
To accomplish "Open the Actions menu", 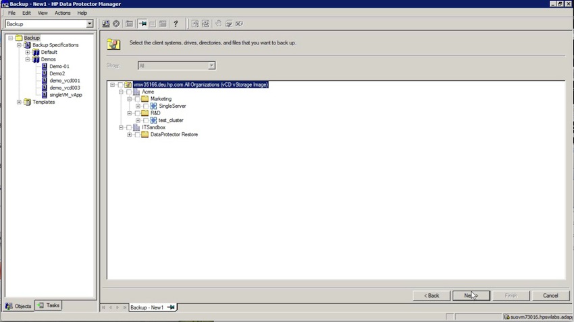I will click(x=62, y=13).
